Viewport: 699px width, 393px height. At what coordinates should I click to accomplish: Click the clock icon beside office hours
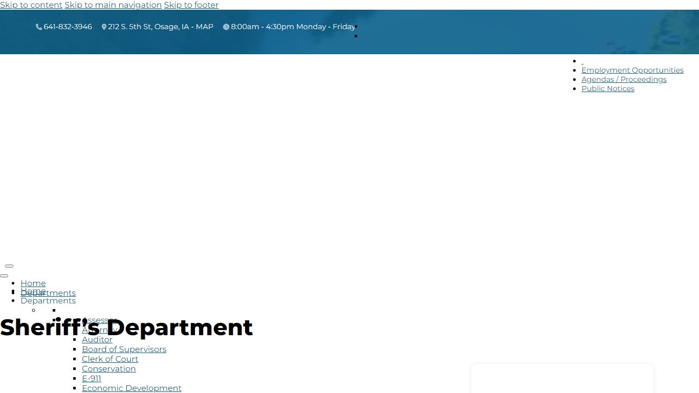coord(226,27)
